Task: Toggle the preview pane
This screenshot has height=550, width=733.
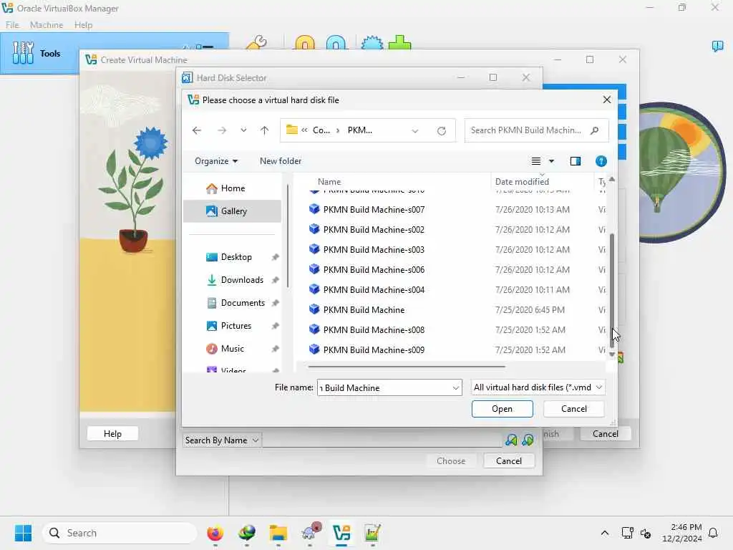Action: point(576,161)
